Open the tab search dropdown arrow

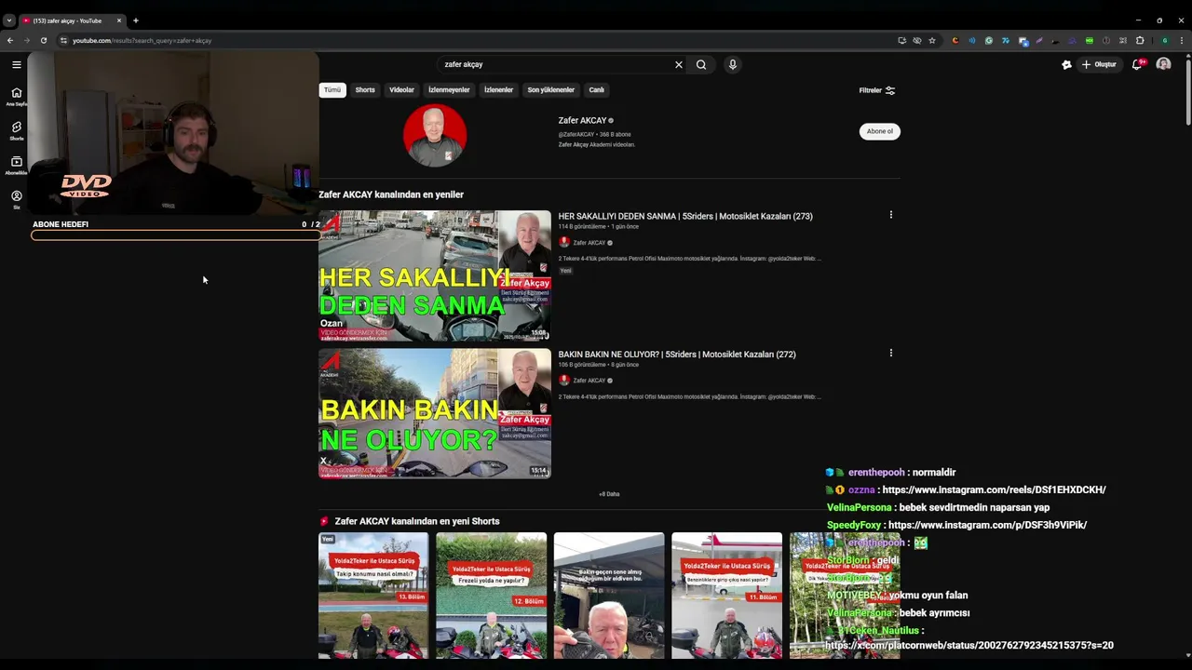click(x=8, y=20)
